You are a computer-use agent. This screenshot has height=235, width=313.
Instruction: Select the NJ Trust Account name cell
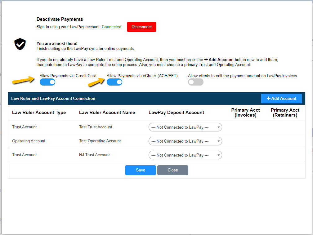pyautogui.click(x=94, y=155)
